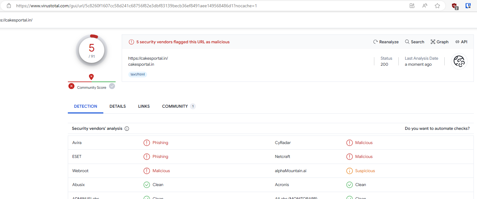Switch to the DETAILS tab
Screen dimensions: 477x199
pos(118,106)
